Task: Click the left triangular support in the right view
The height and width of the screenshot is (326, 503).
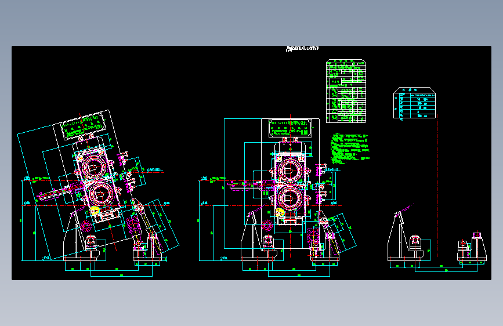Action: (398, 236)
